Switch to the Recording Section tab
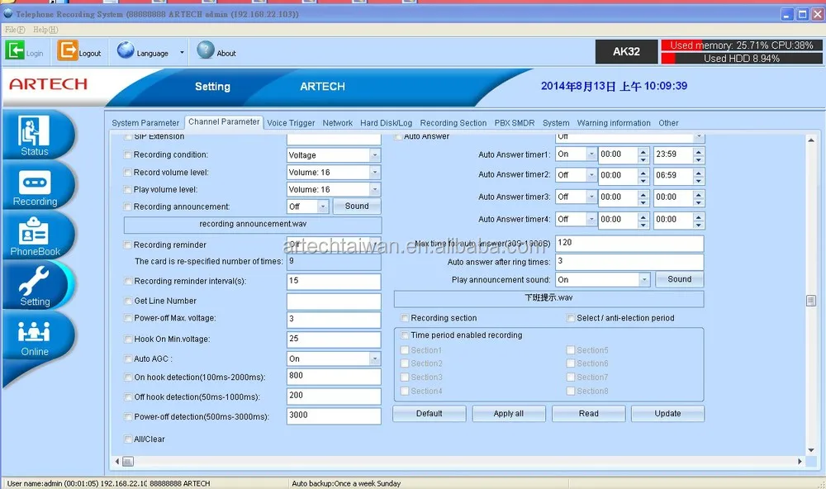Screen dimensions: 826x489 click(x=453, y=123)
